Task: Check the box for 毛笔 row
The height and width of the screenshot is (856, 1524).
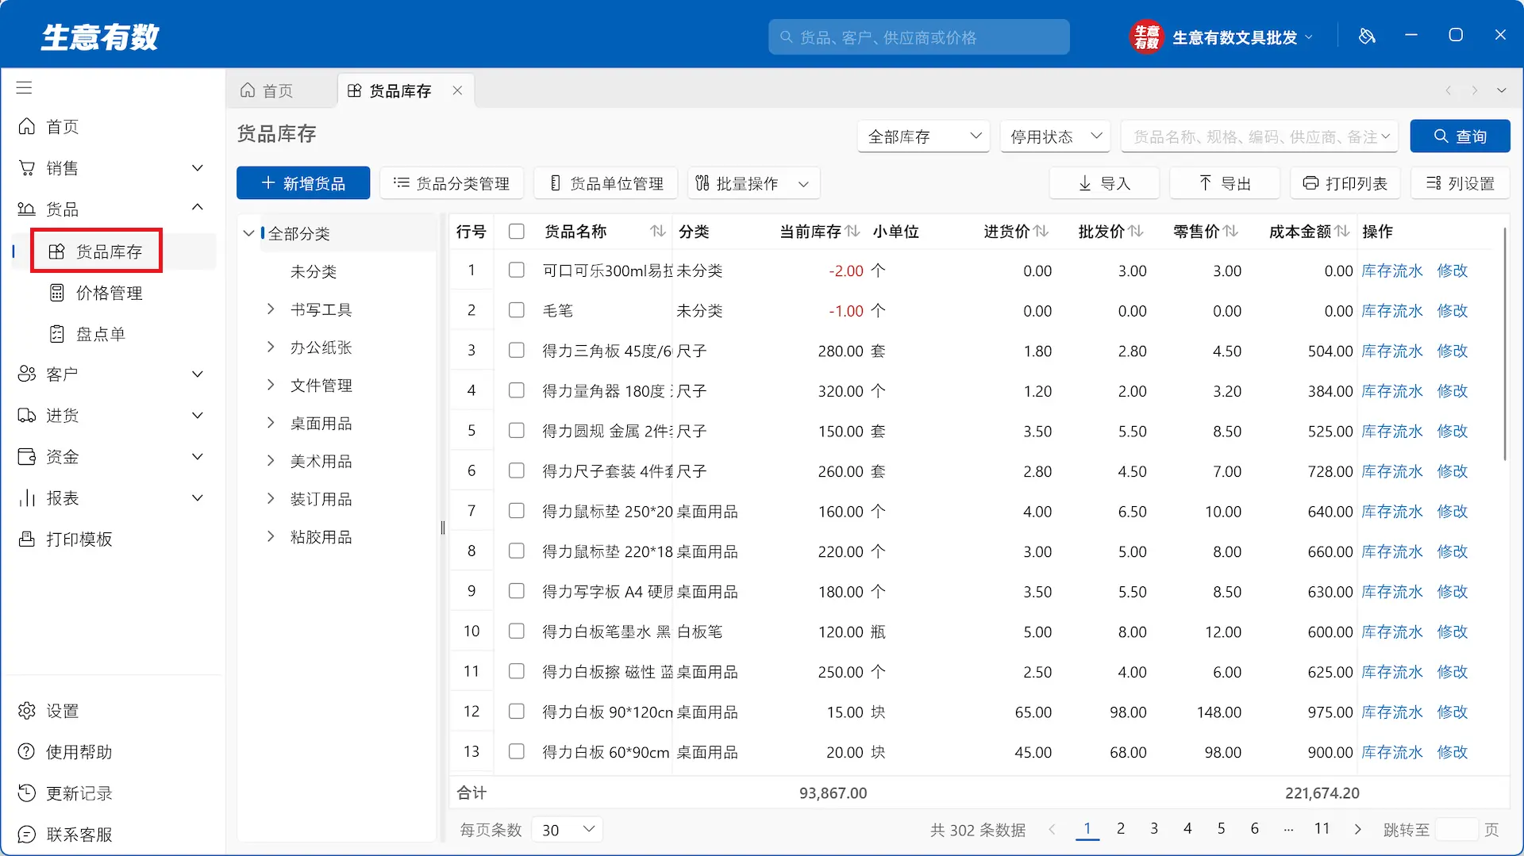Action: click(x=517, y=310)
